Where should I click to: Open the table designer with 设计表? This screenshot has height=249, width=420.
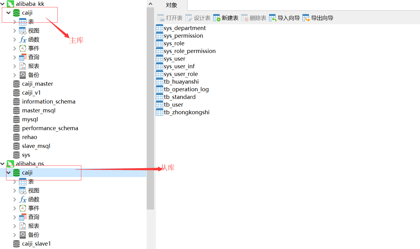(x=198, y=17)
